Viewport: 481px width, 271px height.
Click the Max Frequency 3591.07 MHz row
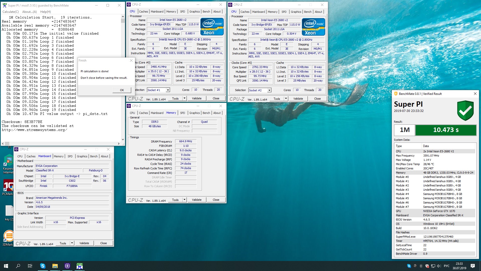[x=435, y=156]
